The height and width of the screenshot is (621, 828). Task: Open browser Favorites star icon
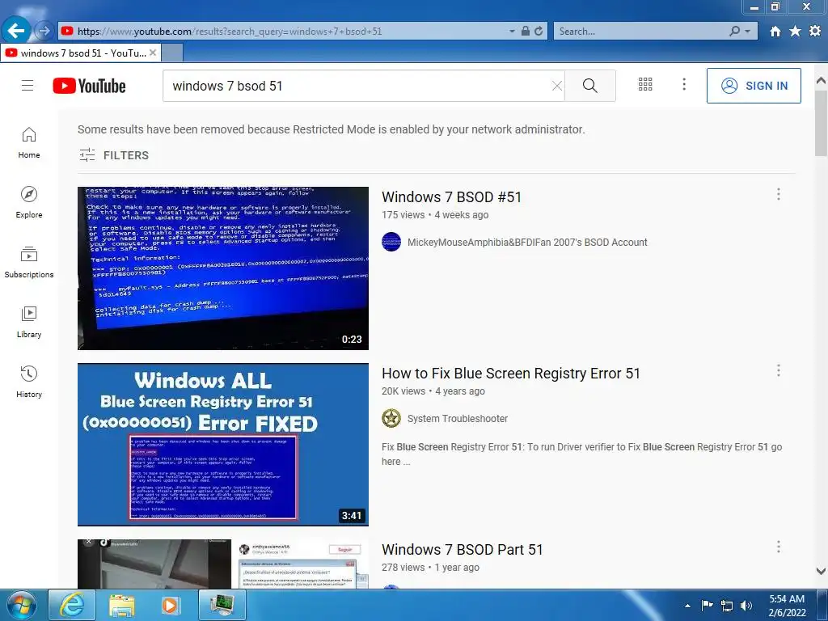pos(795,32)
